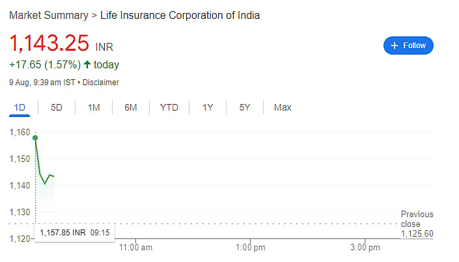This screenshot has width=459, height=262.
Task: Switch to the 5D chart range
Action: (x=57, y=107)
